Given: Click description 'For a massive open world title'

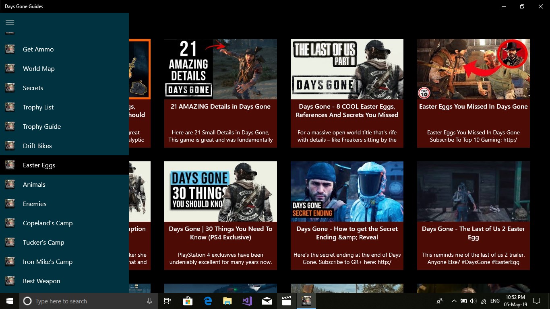Looking at the screenshot, I should 347,136.
